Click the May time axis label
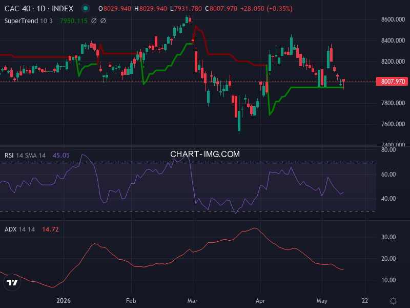The image size is (410, 308). [x=322, y=301]
